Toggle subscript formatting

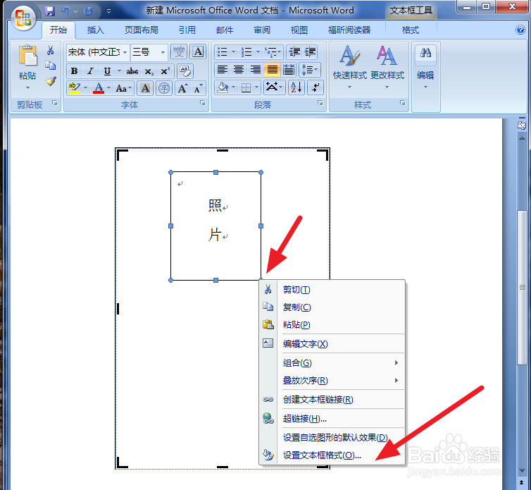(x=149, y=71)
